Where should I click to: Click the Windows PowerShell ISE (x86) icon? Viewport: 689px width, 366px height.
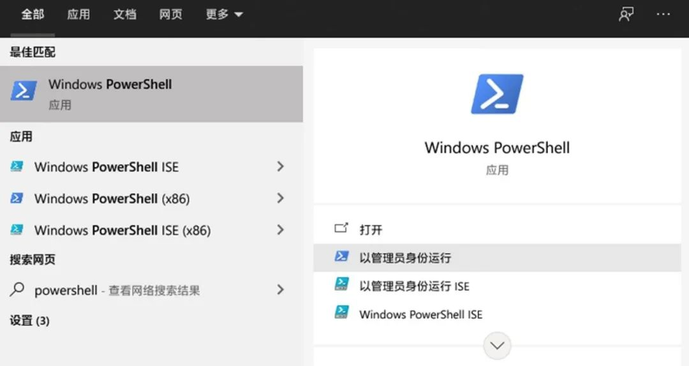[17, 230]
